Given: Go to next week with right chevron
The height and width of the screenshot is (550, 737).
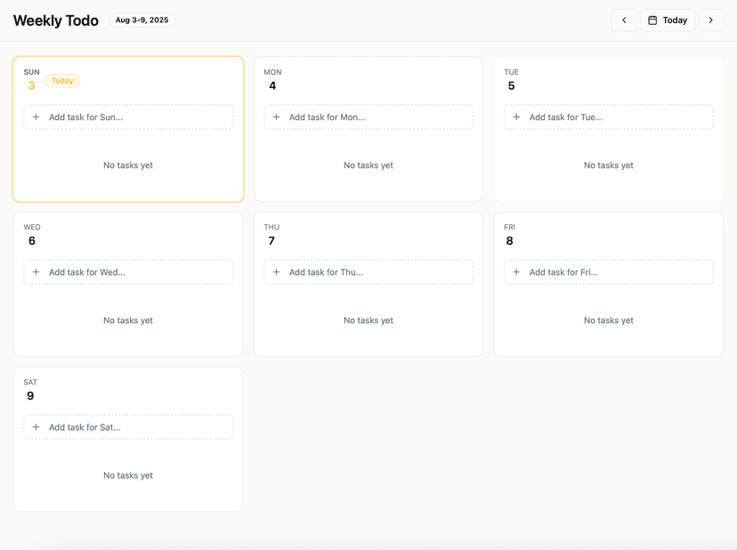Looking at the screenshot, I should pos(710,20).
